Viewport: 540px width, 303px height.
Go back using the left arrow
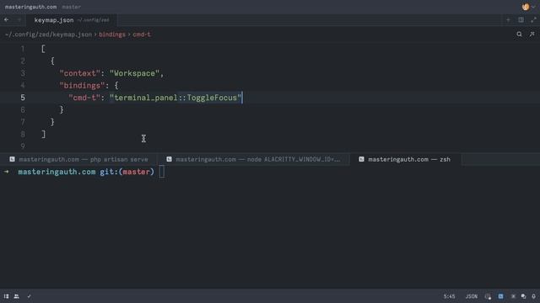[7, 20]
